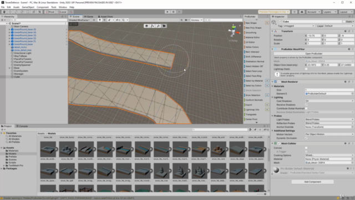Screen dimensions: 355x200
Task: Select the Scale tool in toolbar
Action: coord(22,12)
